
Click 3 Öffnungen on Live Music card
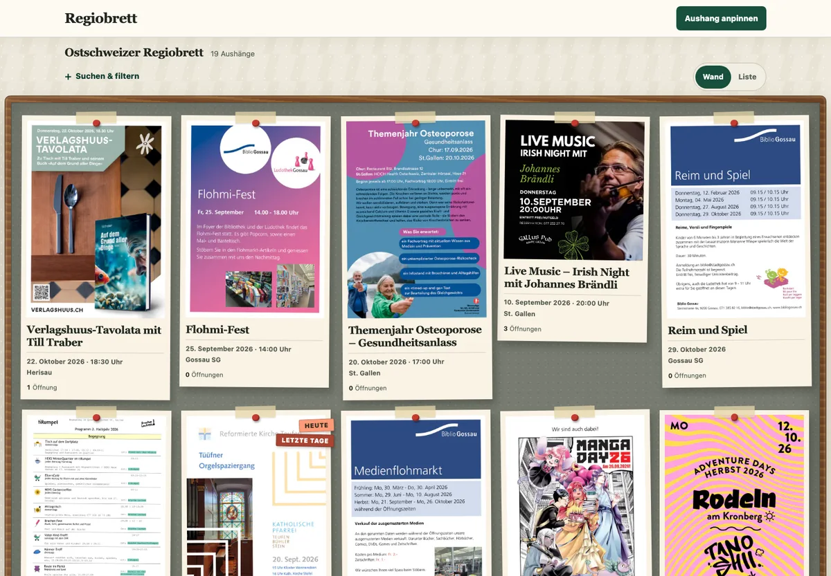tap(523, 328)
